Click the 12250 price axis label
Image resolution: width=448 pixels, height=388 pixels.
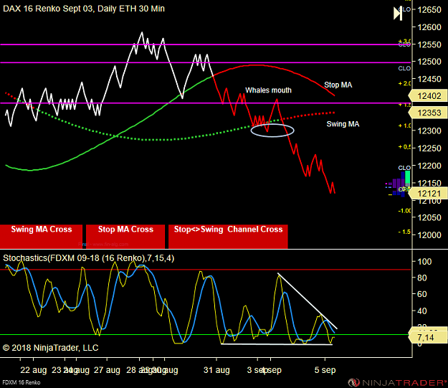click(x=429, y=148)
